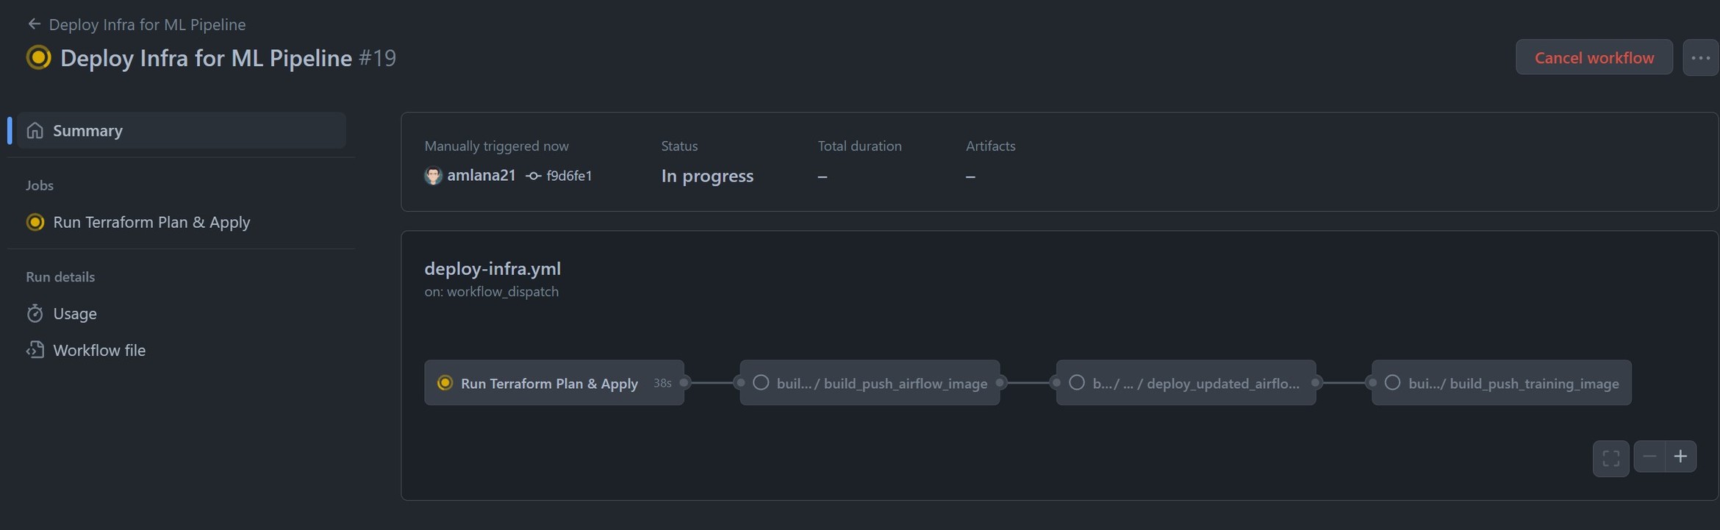
Task: Click the amlana21 user avatar
Action: coord(433,176)
